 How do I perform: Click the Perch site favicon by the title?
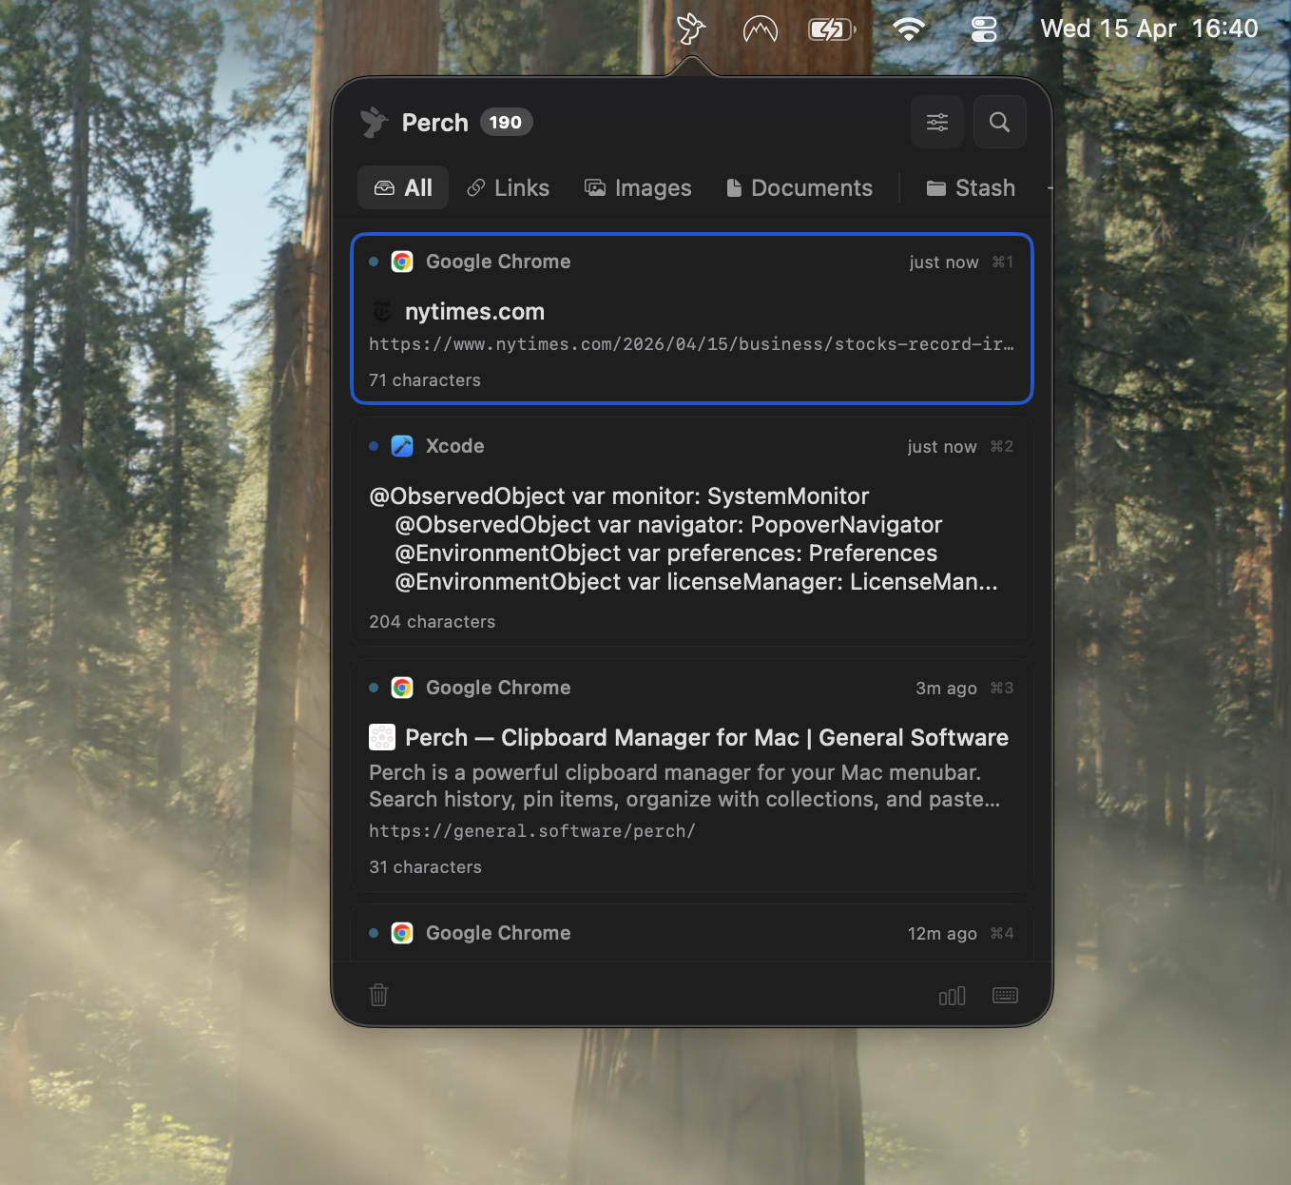tap(382, 737)
